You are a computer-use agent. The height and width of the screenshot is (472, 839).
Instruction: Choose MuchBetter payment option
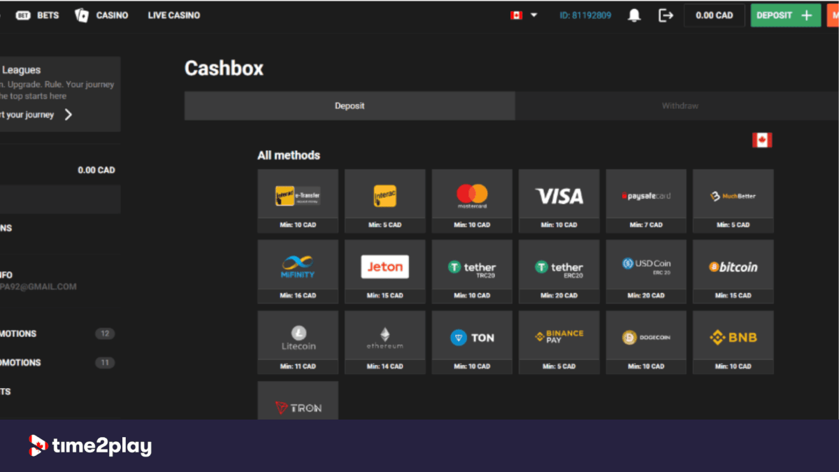(x=733, y=201)
